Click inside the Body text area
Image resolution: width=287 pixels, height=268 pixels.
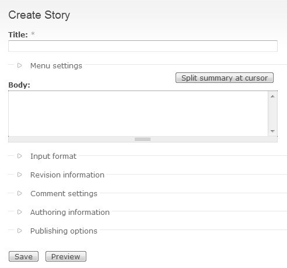tap(138, 113)
